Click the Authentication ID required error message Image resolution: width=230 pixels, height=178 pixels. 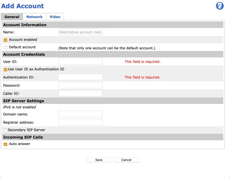pos(142,77)
